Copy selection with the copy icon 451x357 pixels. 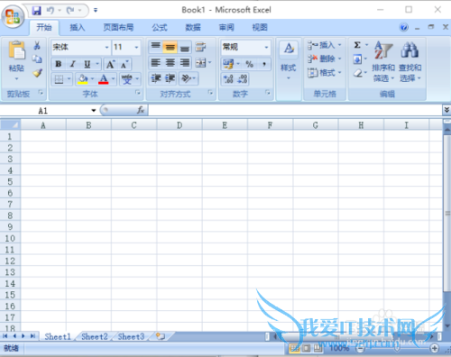tap(37, 59)
